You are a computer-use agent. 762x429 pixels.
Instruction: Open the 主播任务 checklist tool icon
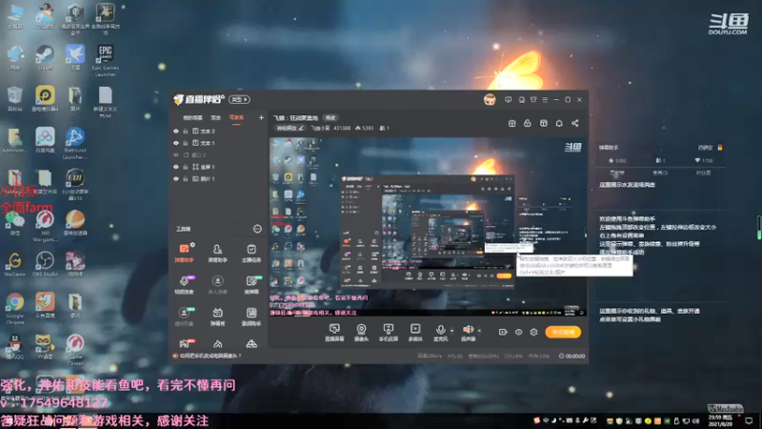(x=251, y=253)
